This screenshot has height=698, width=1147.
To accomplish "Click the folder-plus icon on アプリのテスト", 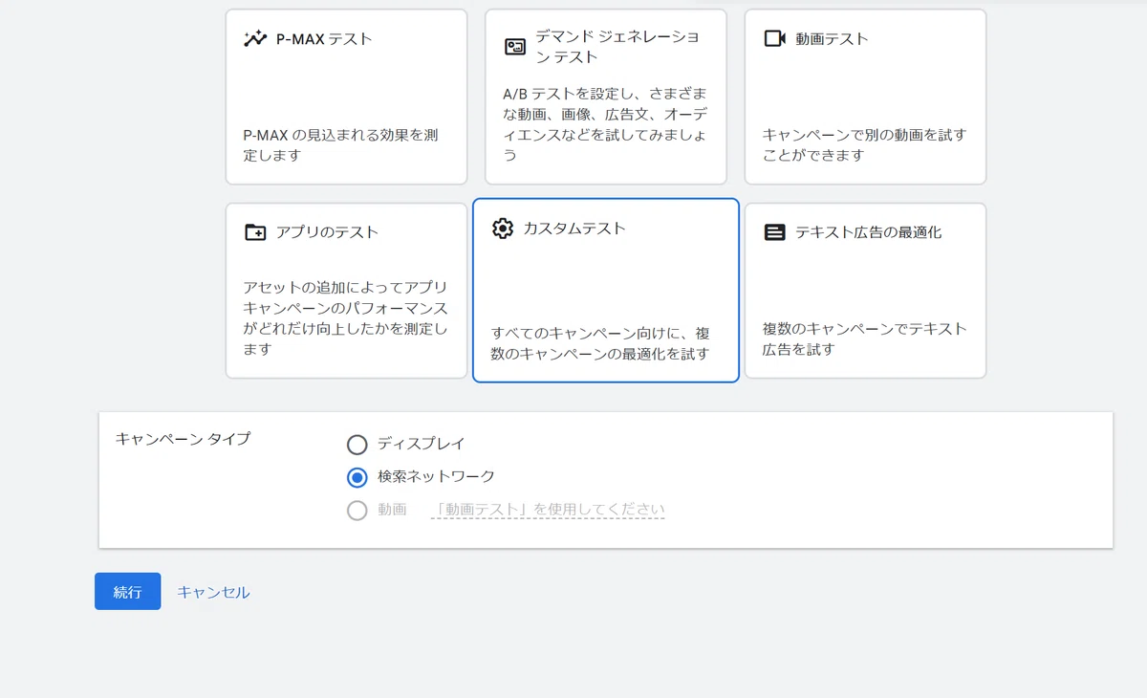I will coord(255,232).
